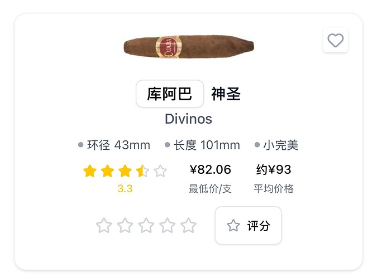Click the 3.3 average score number

pyautogui.click(x=125, y=188)
